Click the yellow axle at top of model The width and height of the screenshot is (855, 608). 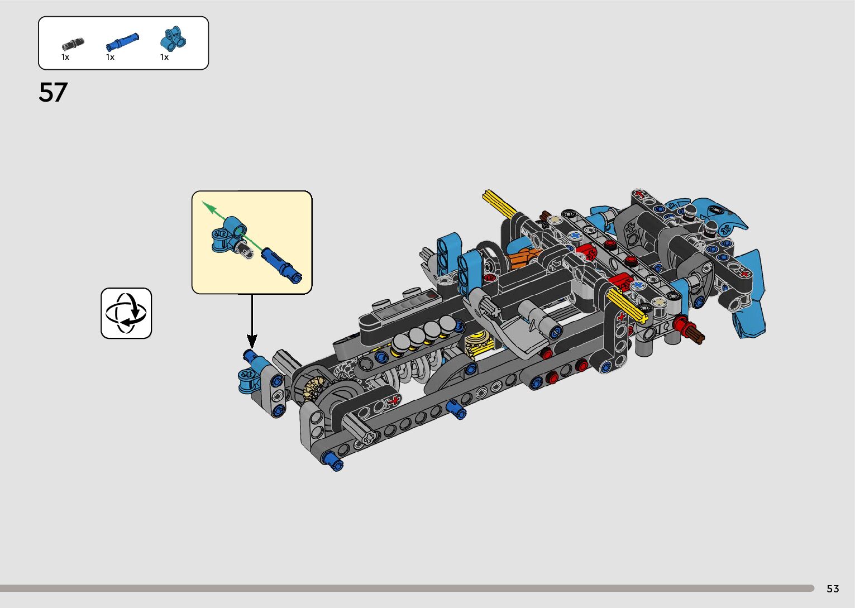tap(499, 203)
